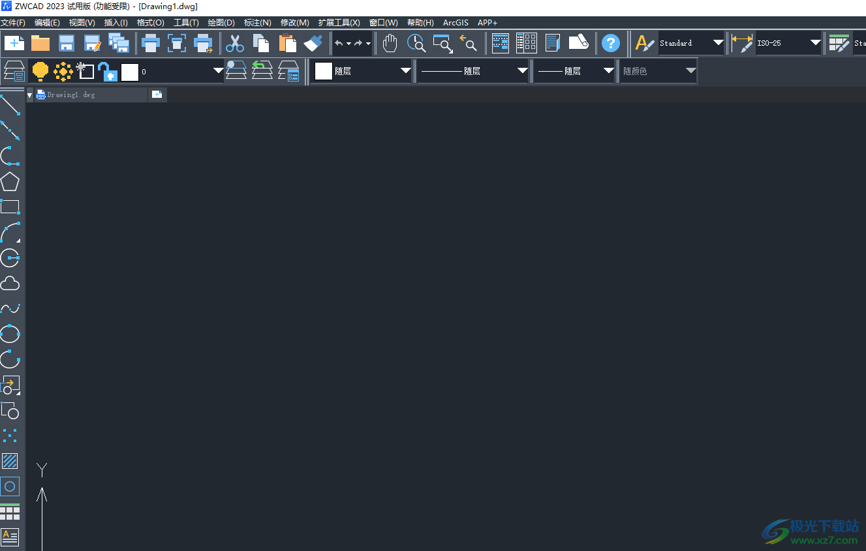
Task: Select the Zoom Window icon
Action: (442, 43)
